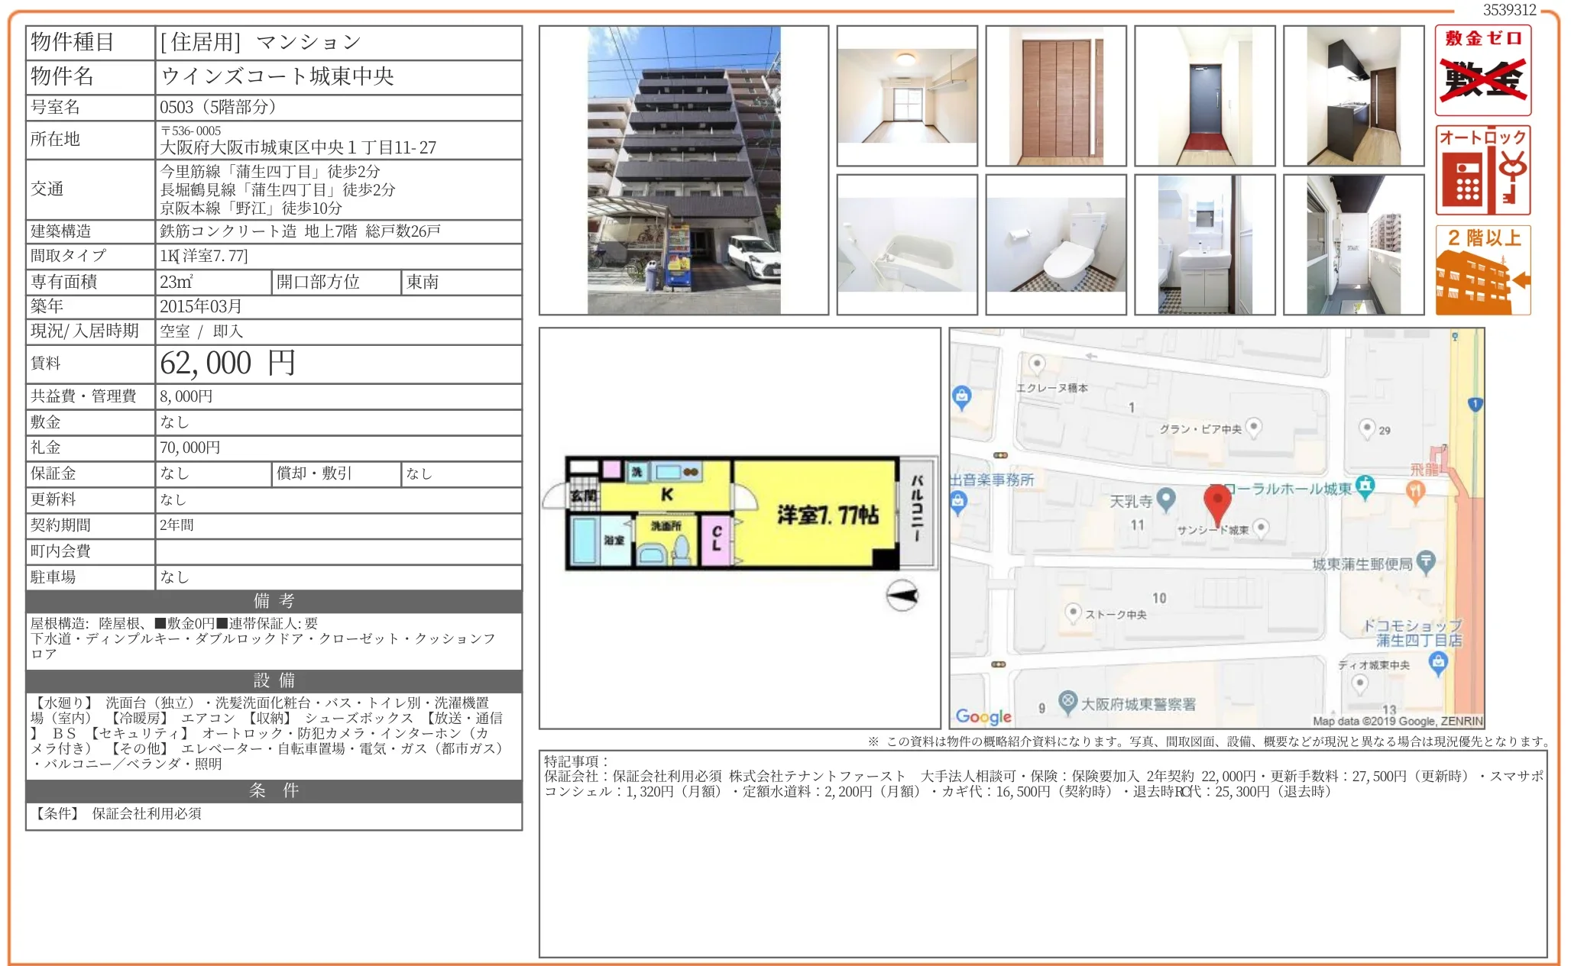
Task: Click the north compass arrow on floor plan
Action: (902, 596)
